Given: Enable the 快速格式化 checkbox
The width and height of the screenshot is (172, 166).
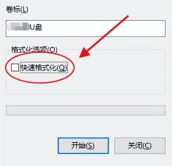Looking at the screenshot, I should (x=15, y=67).
